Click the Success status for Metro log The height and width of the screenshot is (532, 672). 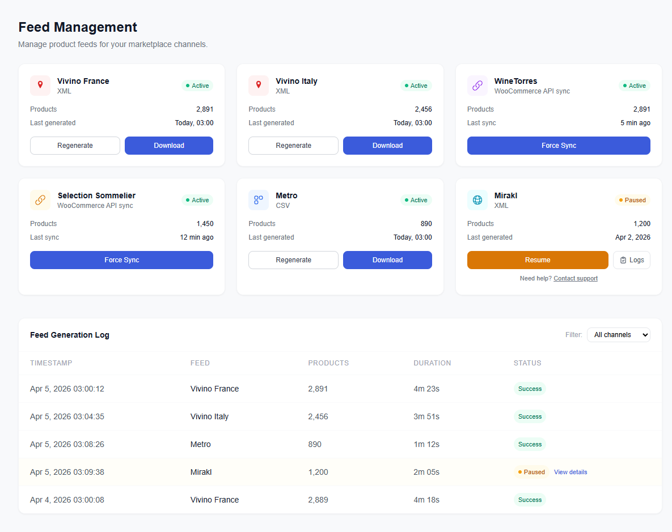(x=530, y=445)
